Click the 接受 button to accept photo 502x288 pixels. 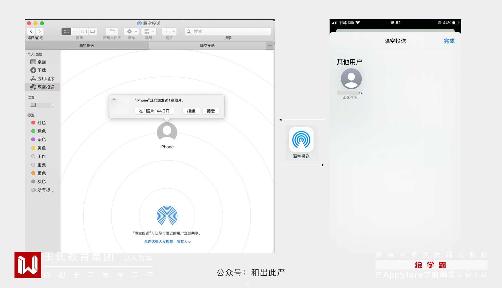coord(211,111)
